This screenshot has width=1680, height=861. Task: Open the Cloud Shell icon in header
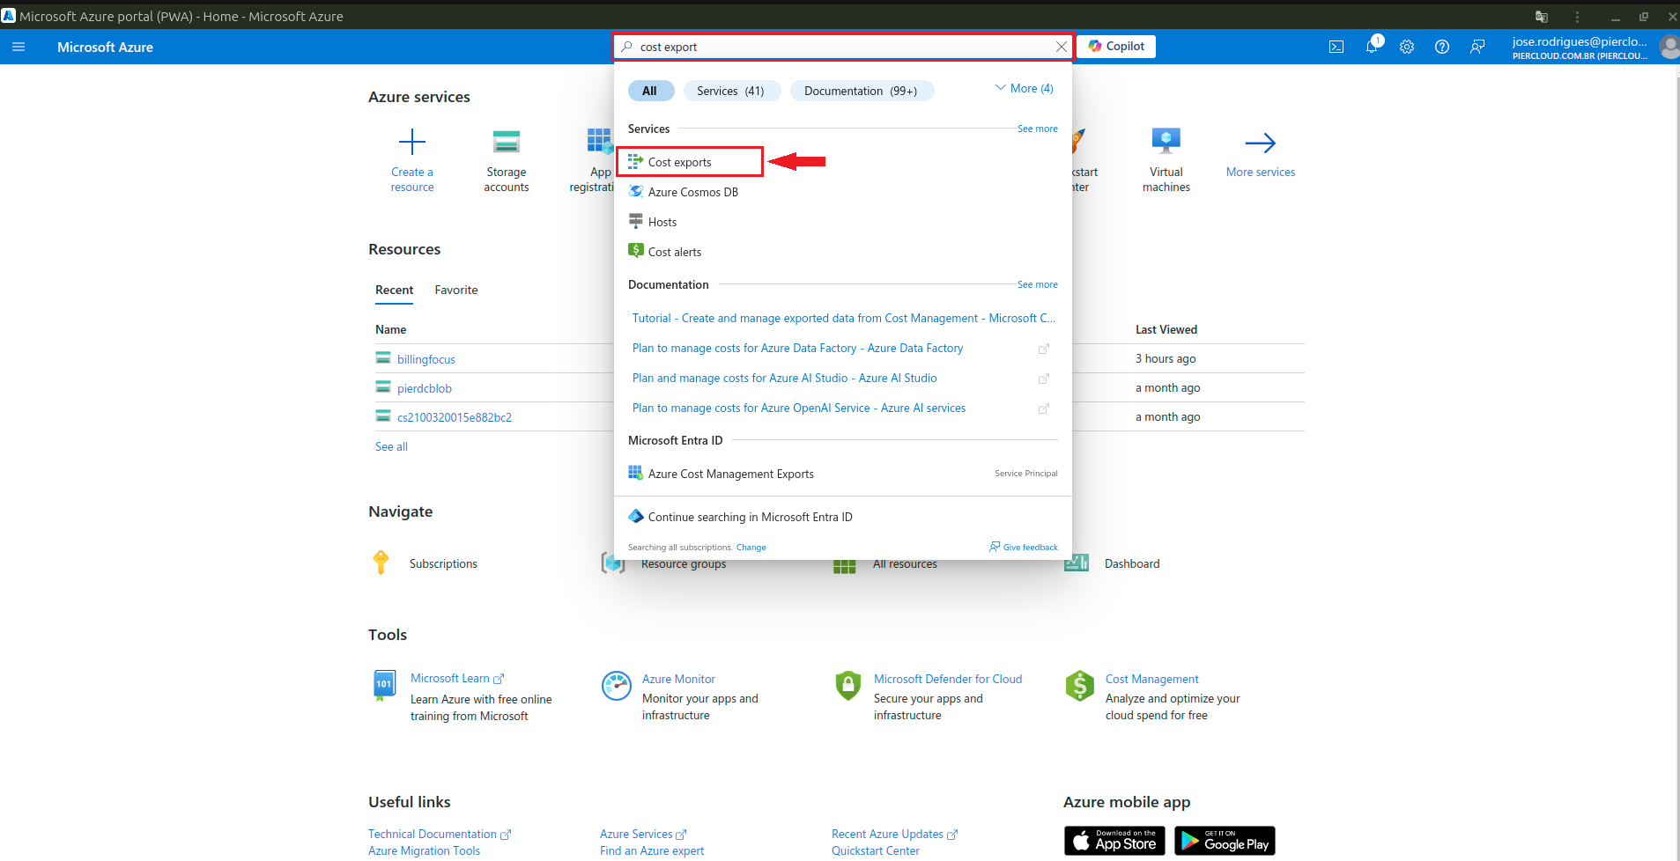coord(1336,47)
